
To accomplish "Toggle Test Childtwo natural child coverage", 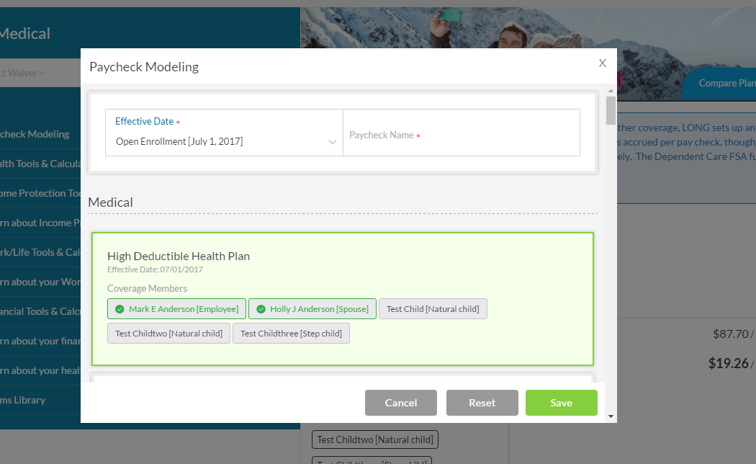I will 168,334.
